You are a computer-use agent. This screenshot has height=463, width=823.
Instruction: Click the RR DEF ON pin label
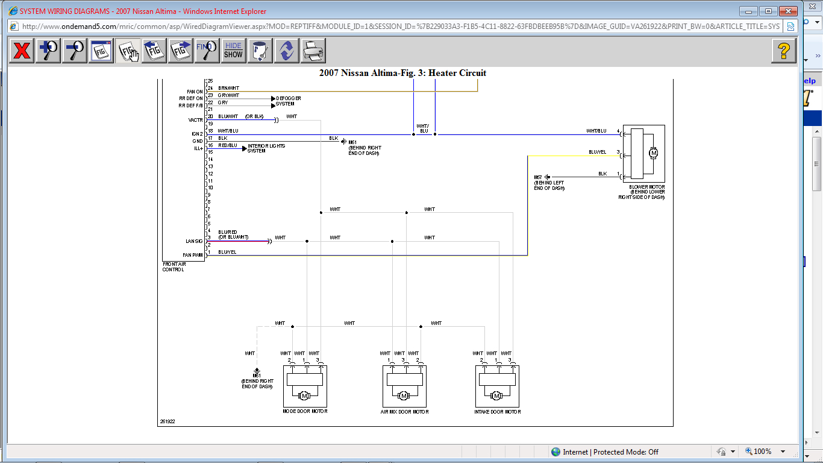tap(190, 98)
